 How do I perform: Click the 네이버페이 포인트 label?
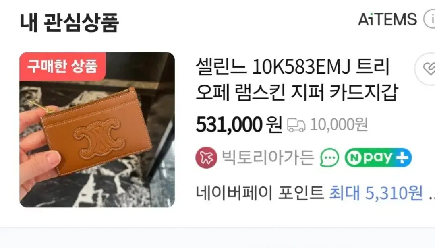[260, 192]
